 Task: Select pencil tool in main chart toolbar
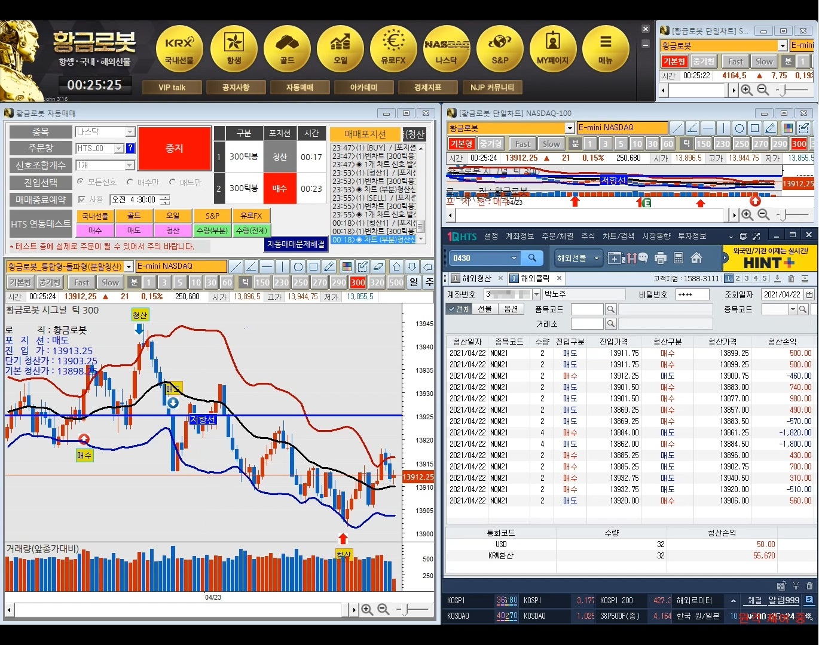[x=329, y=266]
